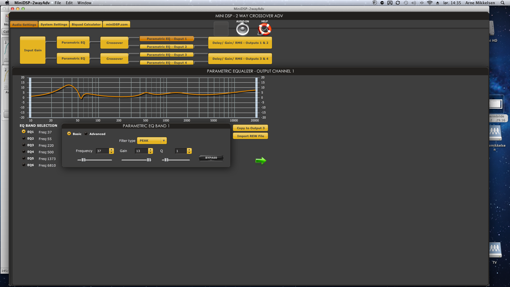Open the MiniDSP-2wayAdv application menu
The image size is (510, 287).
tap(32, 3)
